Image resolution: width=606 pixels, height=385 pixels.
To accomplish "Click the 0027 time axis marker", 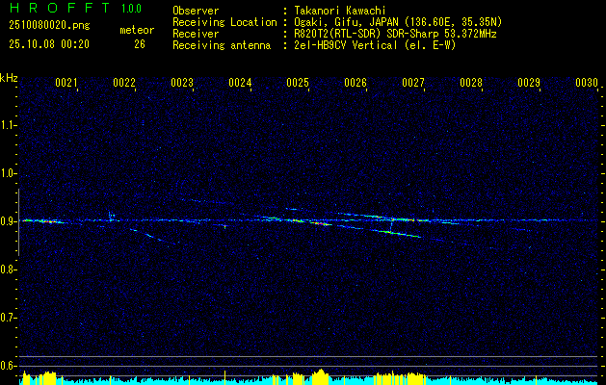I will click(413, 82).
